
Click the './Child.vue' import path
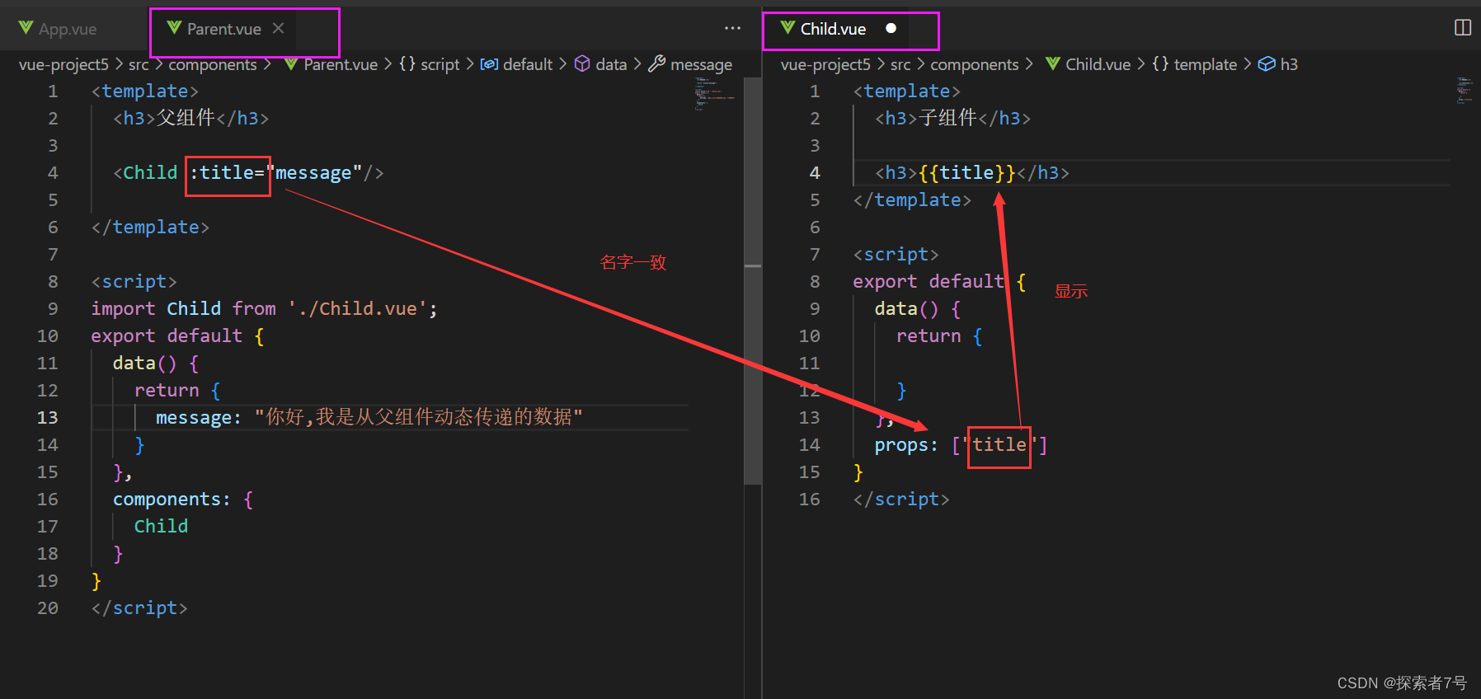[x=357, y=308]
